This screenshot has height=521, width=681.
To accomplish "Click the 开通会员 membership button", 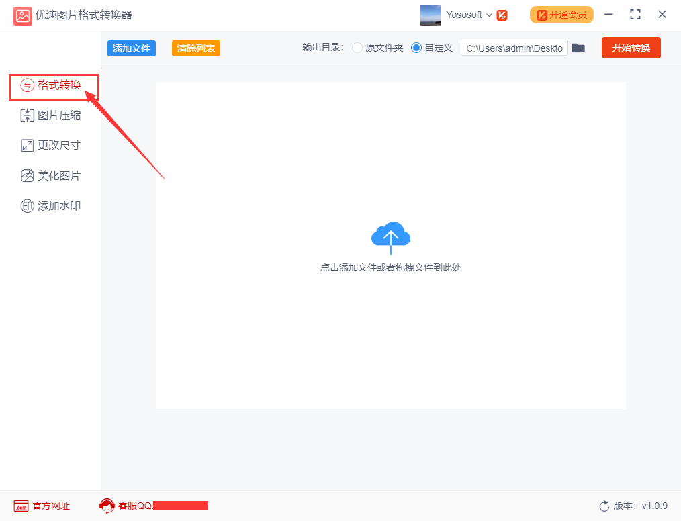I will 561,15.
